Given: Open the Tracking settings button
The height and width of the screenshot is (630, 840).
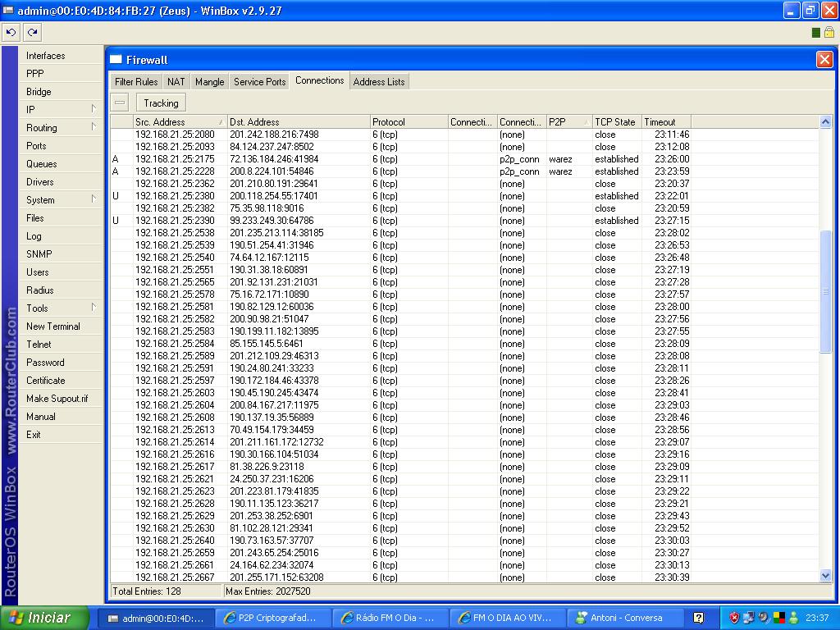Looking at the screenshot, I should pyautogui.click(x=162, y=103).
